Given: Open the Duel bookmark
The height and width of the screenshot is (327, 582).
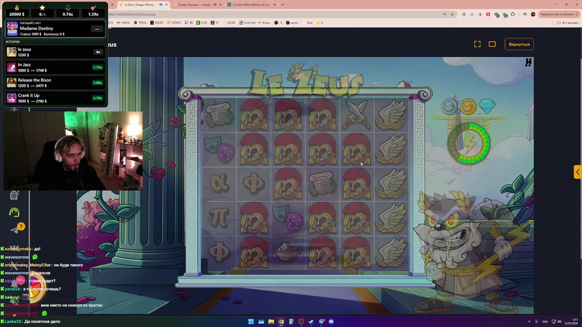Looking at the screenshot, I should click(x=307, y=23).
